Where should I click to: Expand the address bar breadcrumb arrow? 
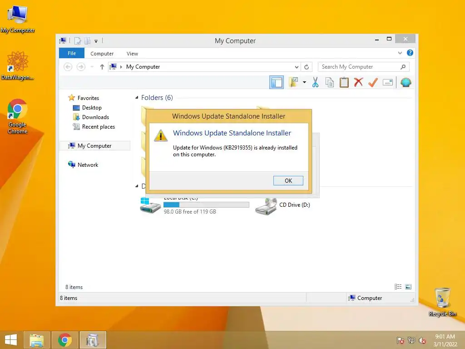[121, 67]
